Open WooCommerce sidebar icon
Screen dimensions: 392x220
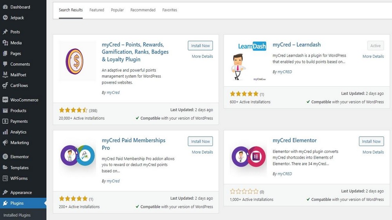click(x=5, y=100)
